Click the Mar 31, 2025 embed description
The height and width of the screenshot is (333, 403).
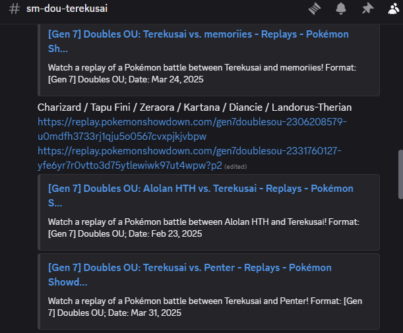pos(205,307)
